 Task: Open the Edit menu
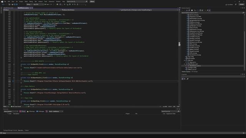point(9,2)
